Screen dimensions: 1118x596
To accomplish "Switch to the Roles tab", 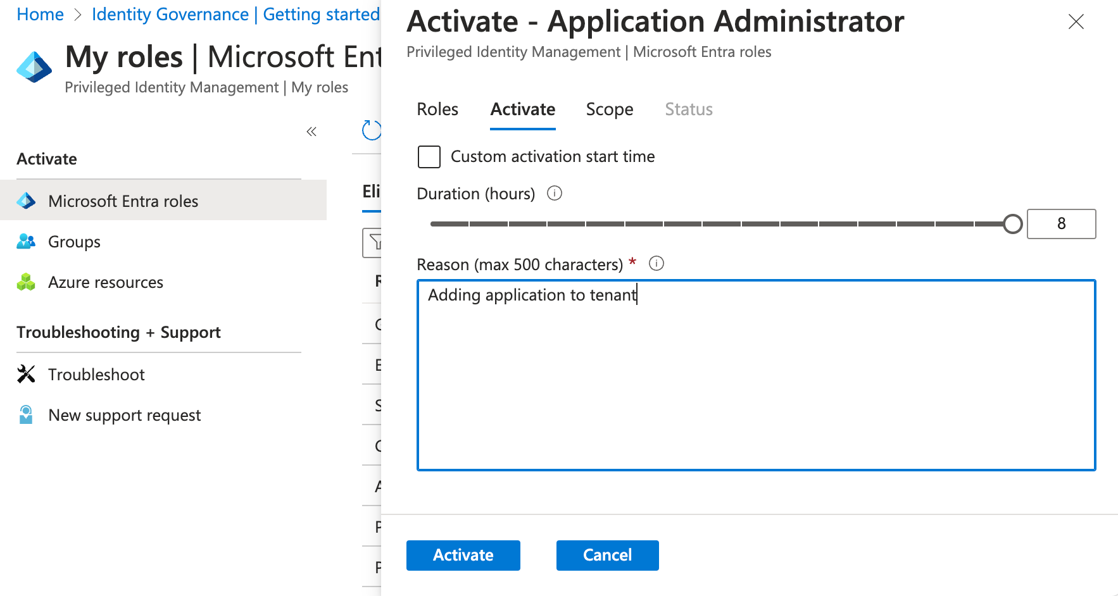I will point(437,109).
